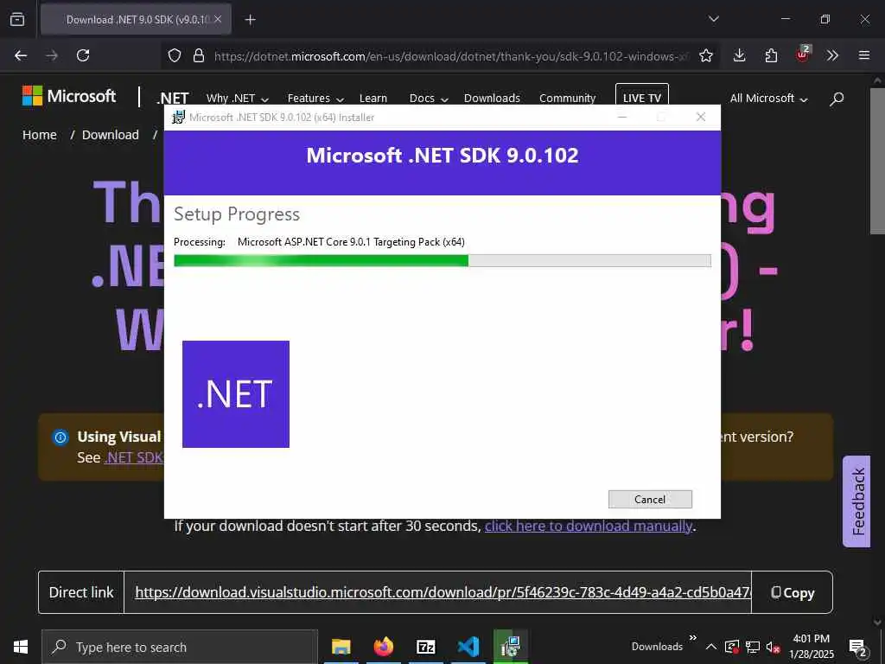The height and width of the screenshot is (664, 885).
Task: Open tracking protection shield info
Action: pos(175,55)
